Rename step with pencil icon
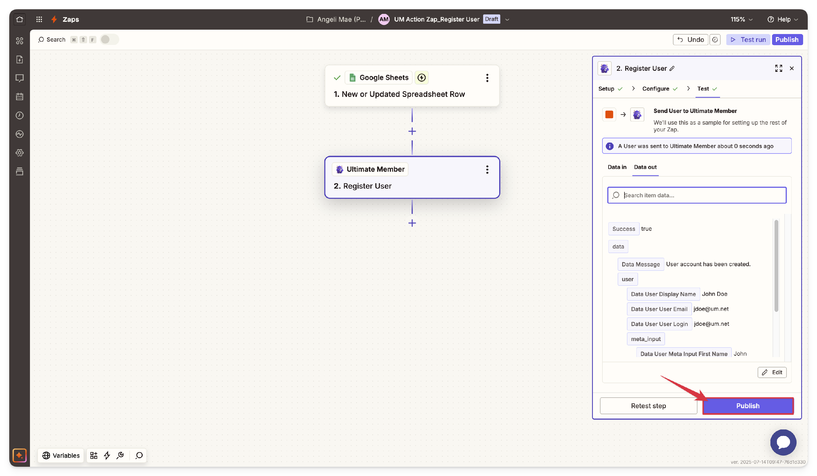 tap(672, 68)
